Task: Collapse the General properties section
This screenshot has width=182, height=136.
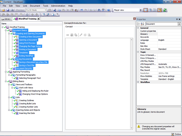Action: pyautogui.click(x=138, y=28)
